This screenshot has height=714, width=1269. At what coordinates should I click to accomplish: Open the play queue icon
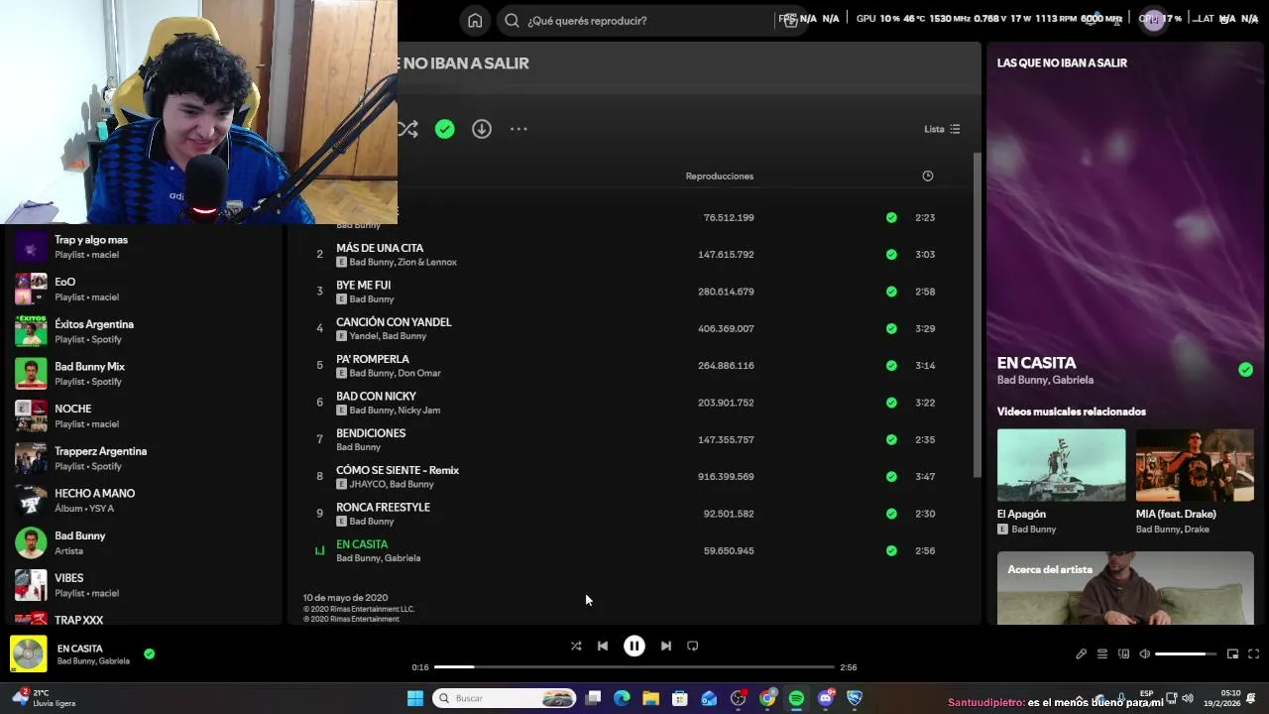click(x=1101, y=654)
